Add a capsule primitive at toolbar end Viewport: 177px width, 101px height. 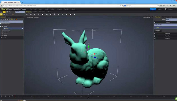(74, 14)
